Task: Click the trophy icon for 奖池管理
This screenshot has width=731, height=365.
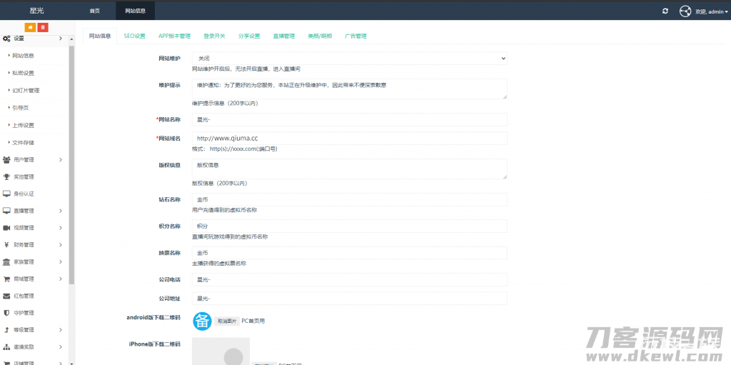Action: pos(6,177)
